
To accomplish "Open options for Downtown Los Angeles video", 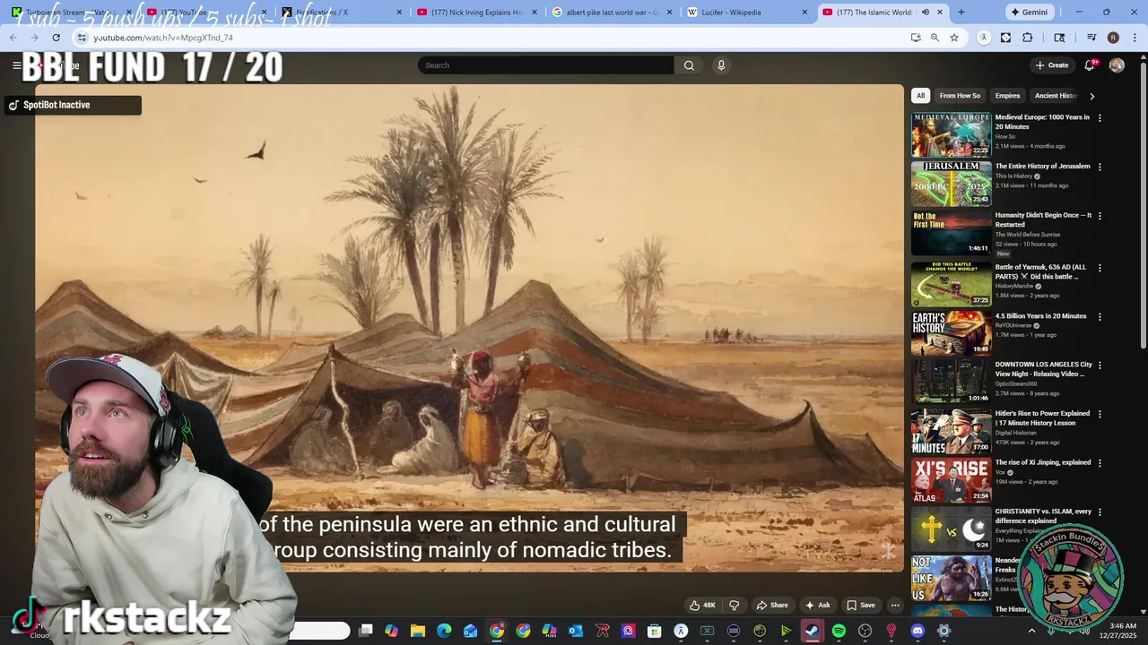I will tap(1100, 365).
